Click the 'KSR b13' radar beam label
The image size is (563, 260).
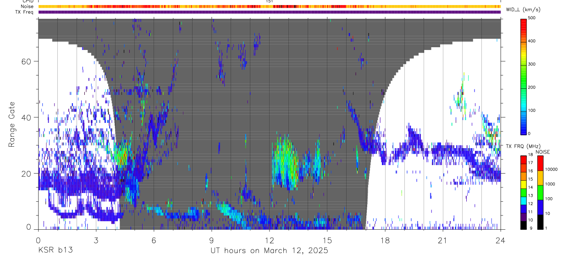pyautogui.click(x=55, y=250)
